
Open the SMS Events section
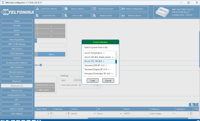pyautogui.click(x=17, y=49)
